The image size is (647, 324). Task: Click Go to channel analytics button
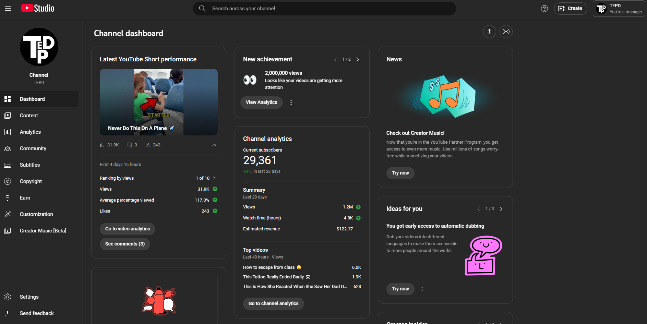[x=273, y=304]
